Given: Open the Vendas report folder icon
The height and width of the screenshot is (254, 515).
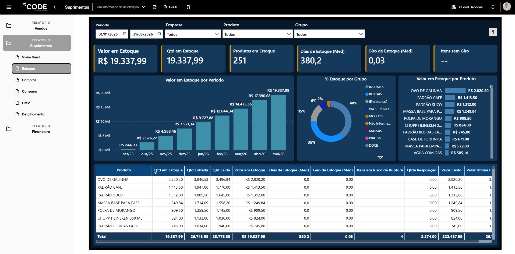Looking at the screenshot, I should click(9, 26).
